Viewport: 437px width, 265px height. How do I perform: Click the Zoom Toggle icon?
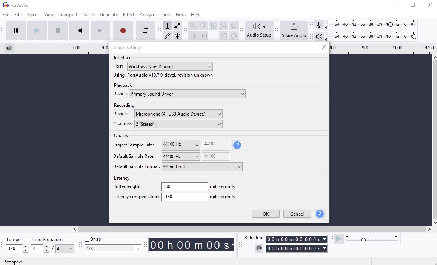tap(234, 26)
